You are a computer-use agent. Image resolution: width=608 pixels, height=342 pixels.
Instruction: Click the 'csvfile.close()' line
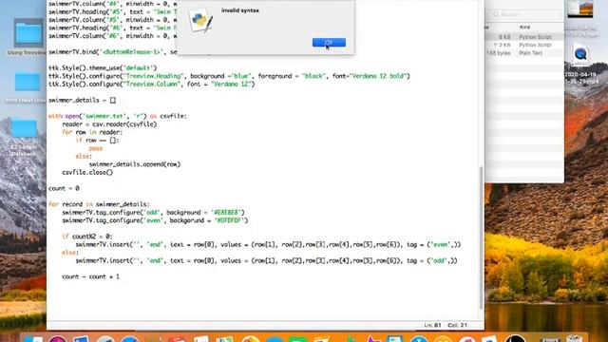pos(87,173)
